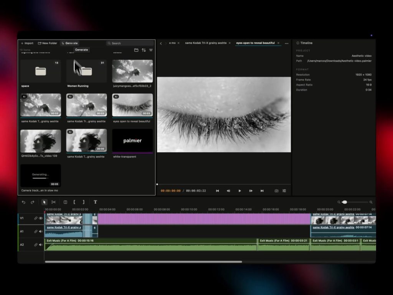Image resolution: width=393 pixels, height=295 pixels.
Task: Close the eyes open to reveal tab
Action: click(x=278, y=43)
